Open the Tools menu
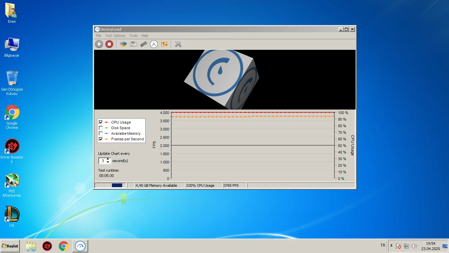Image resolution: width=449 pixels, height=253 pixels. 133,36
